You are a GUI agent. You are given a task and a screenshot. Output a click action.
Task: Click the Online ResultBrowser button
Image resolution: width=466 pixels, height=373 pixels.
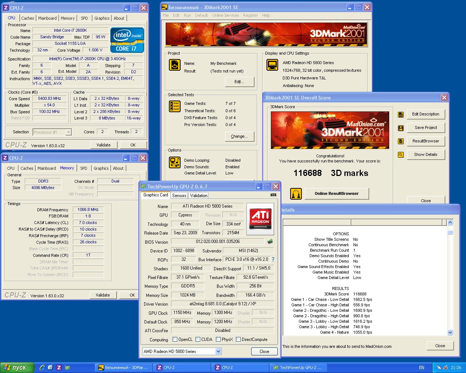(337, 193)
